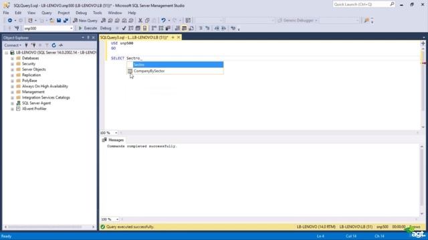Click the Comment Out Lines icon

point(201,28)
